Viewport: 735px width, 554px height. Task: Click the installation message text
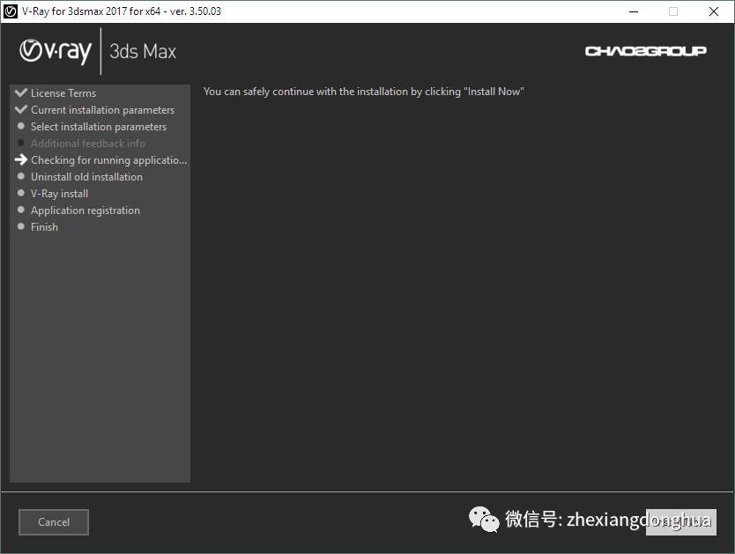(x=364, y=92)
